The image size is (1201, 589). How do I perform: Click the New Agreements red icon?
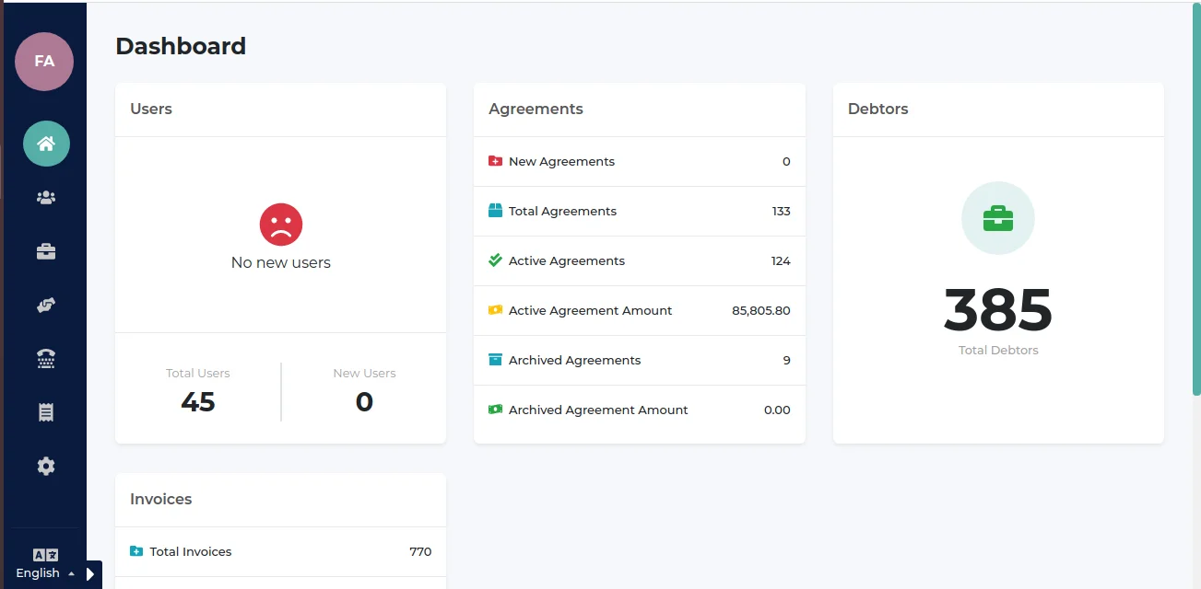coord(494,160)
